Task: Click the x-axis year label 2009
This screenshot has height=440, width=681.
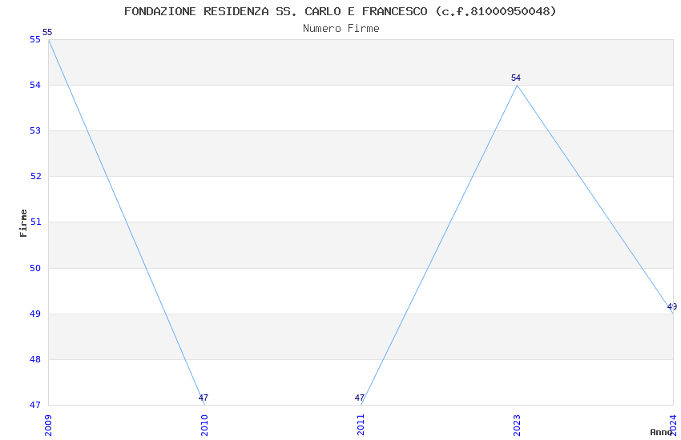Action: click(x=48, y=426)
